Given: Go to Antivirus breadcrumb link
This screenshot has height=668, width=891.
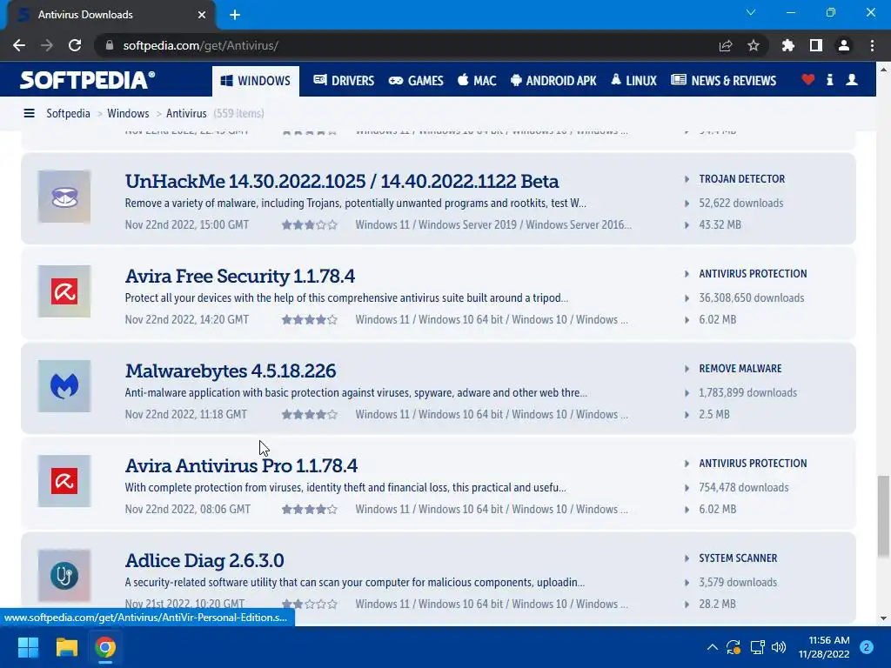Looking at the screenshot, I should coord(186,114).
